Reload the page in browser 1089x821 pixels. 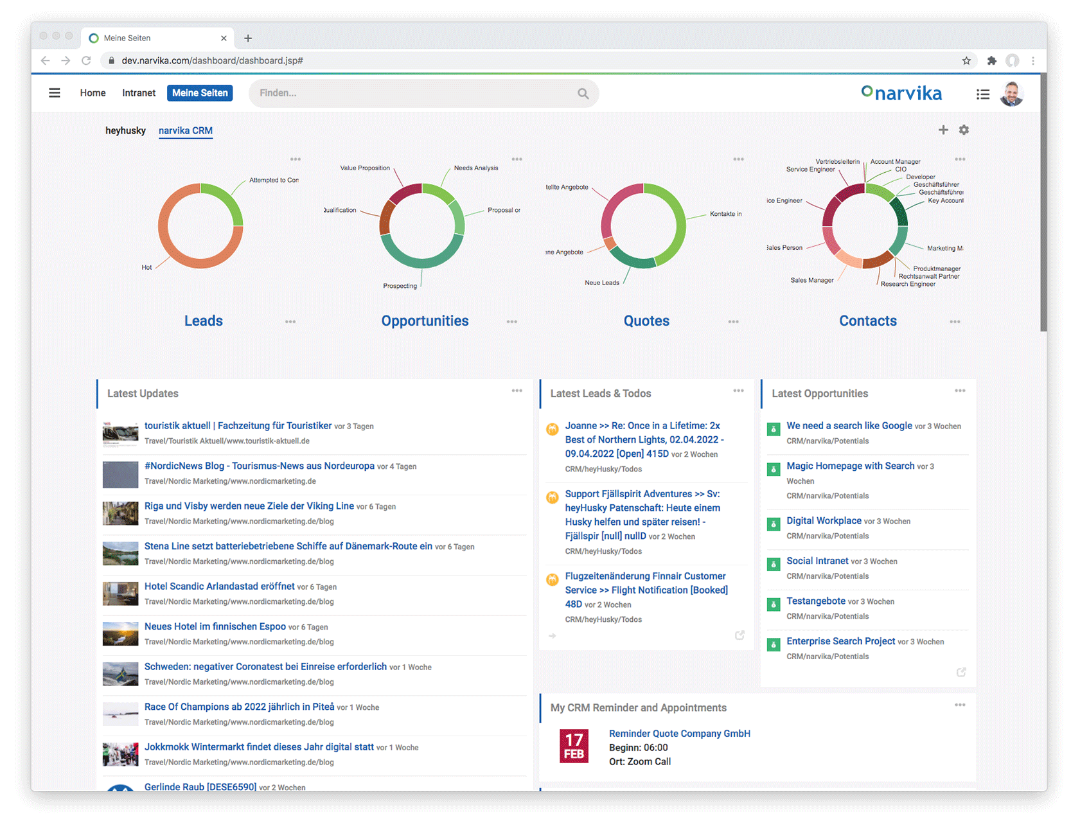pyautogui.click(x=86, y=60)
